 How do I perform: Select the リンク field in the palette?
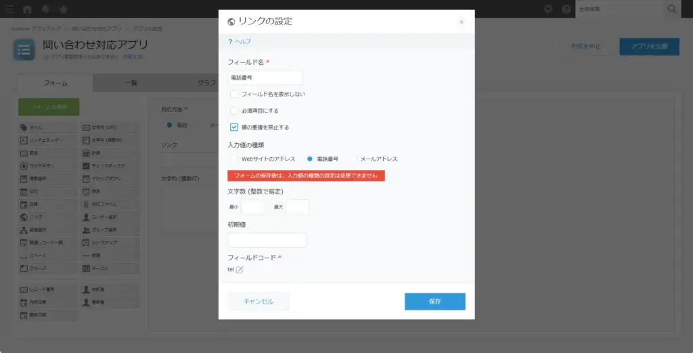click(48, 217)
